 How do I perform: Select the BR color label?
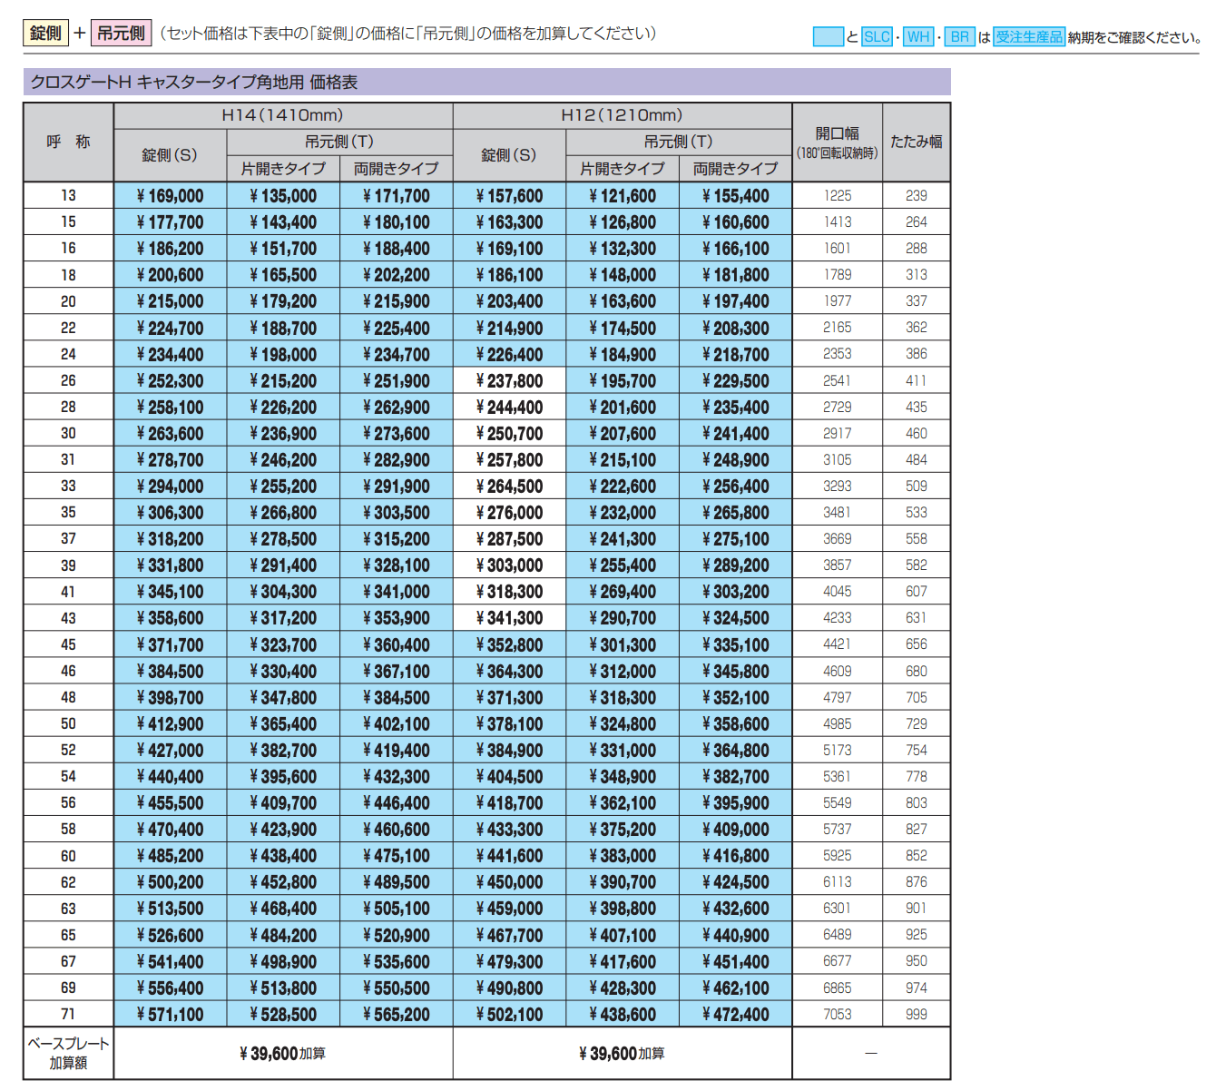coord(960,37)
